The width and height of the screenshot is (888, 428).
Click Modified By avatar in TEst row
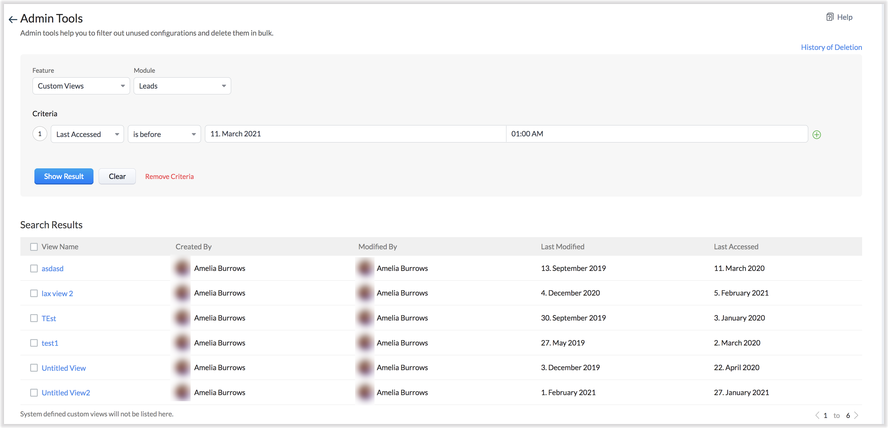365,318
